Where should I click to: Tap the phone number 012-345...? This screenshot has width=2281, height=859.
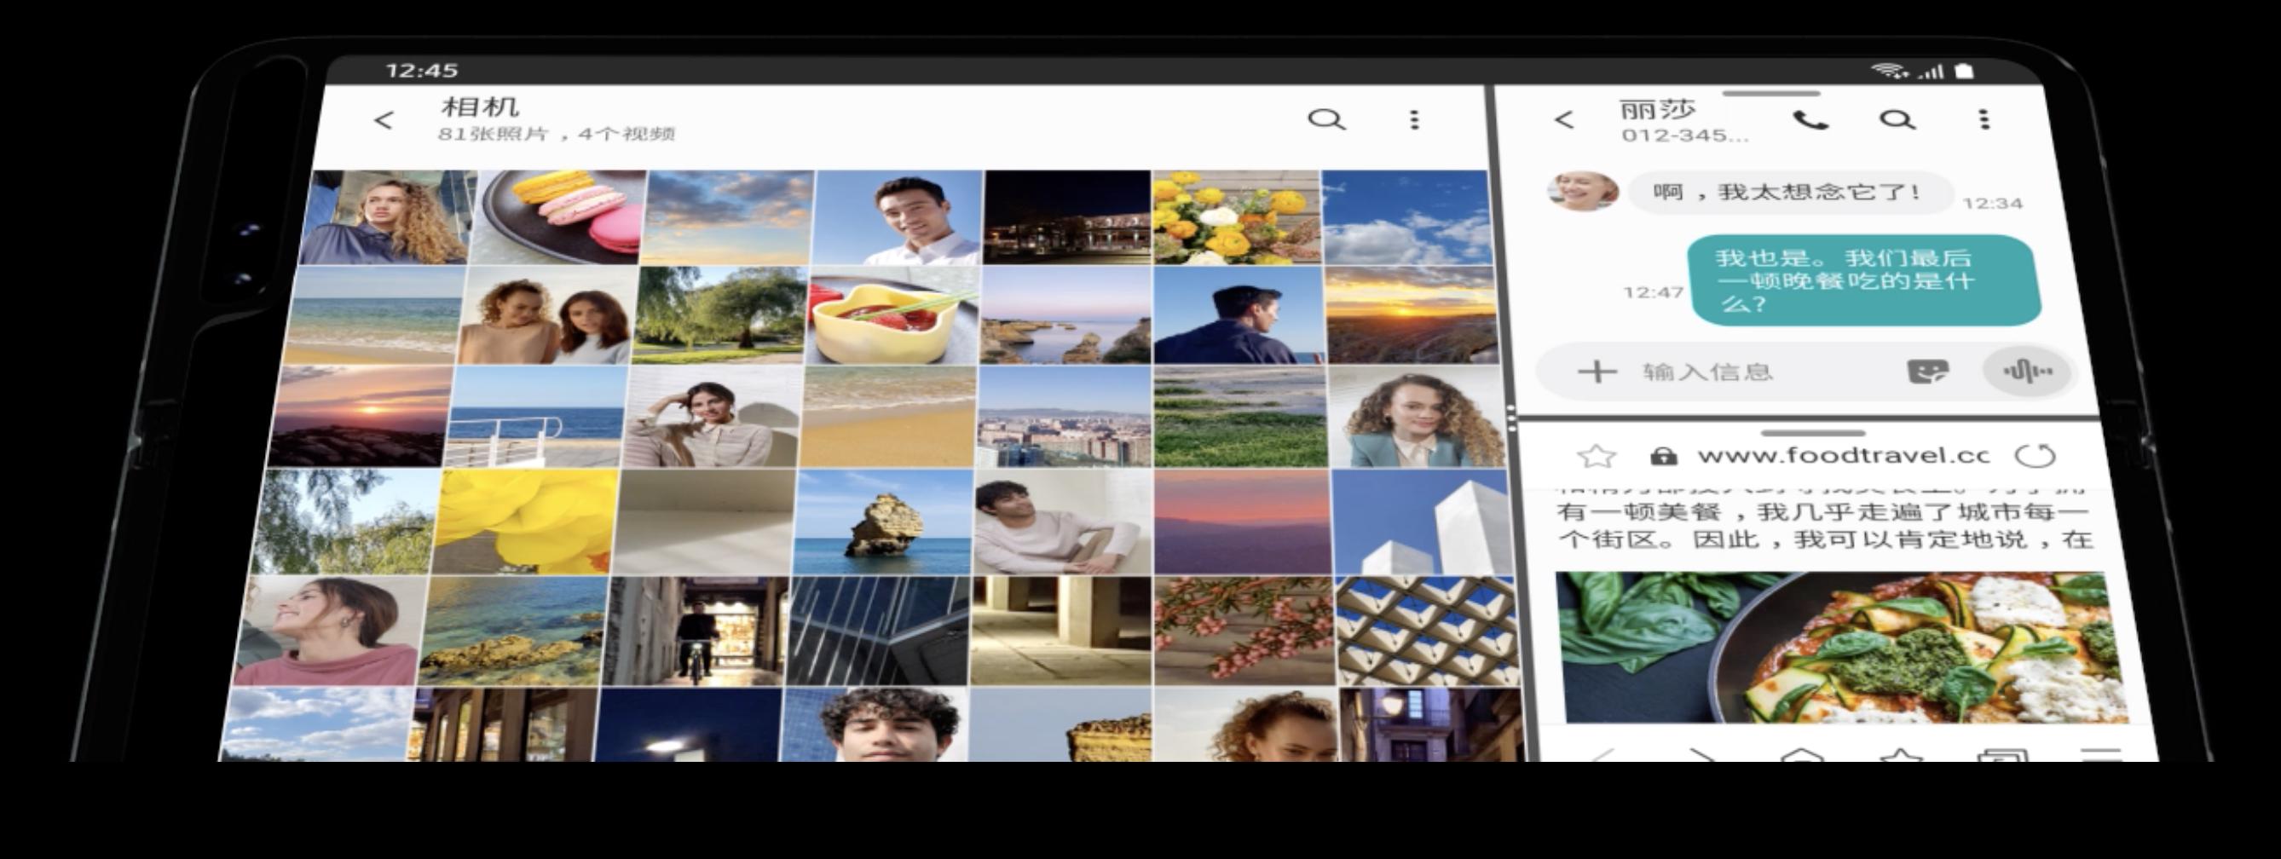click(x=1685, y=135)
